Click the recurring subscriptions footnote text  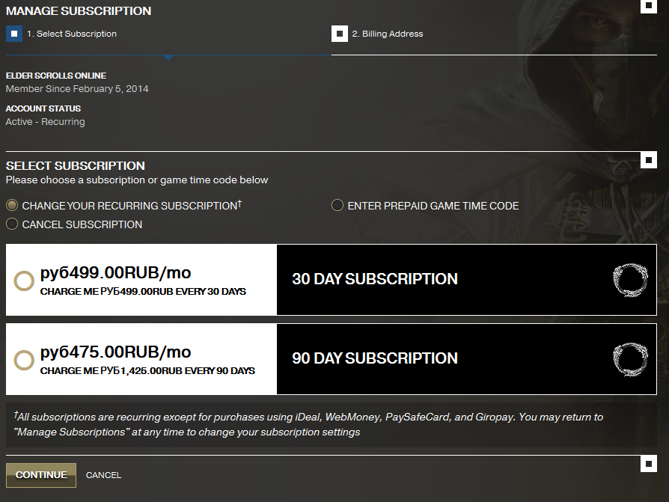(x=308, y=424)
